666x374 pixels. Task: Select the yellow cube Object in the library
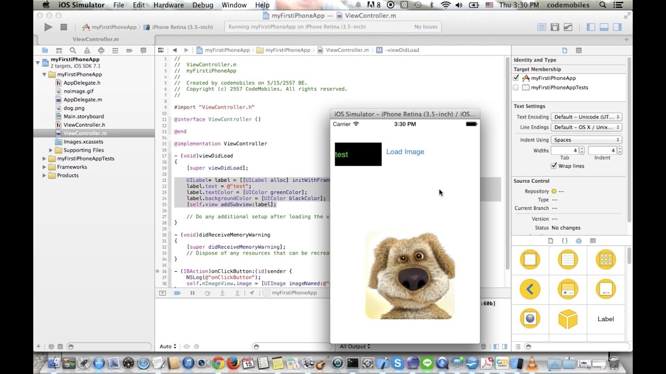[x=568, y=319]
